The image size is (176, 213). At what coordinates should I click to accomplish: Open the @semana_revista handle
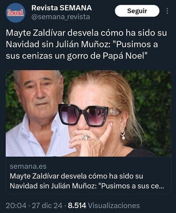pyautogui.click(x=61, y=17)
